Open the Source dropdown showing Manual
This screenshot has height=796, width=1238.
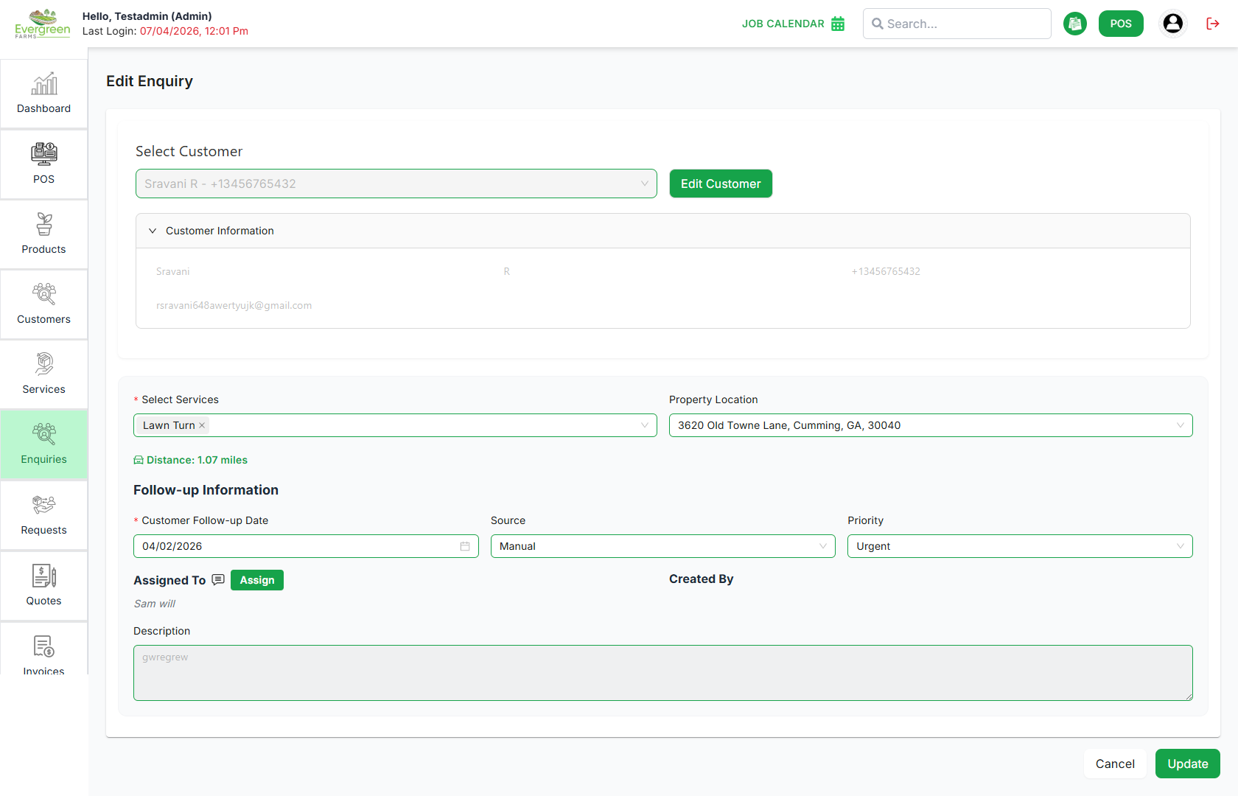663,546
